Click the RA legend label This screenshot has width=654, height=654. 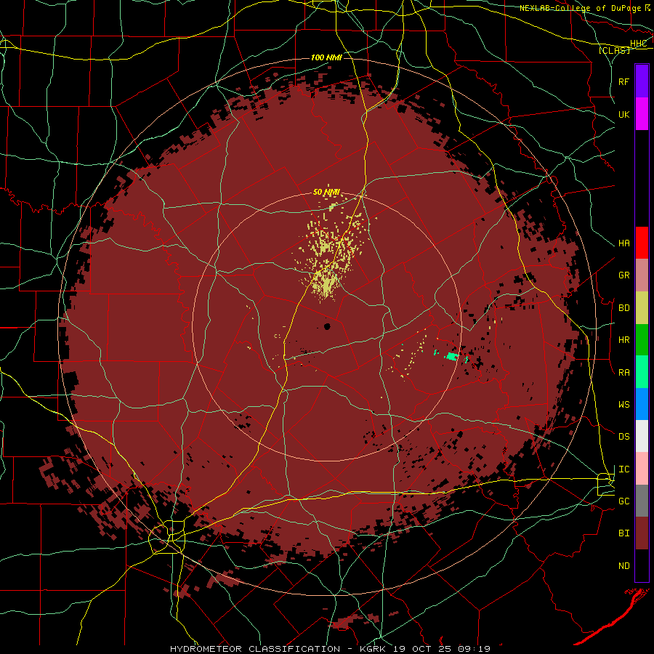tap(623, 373)
